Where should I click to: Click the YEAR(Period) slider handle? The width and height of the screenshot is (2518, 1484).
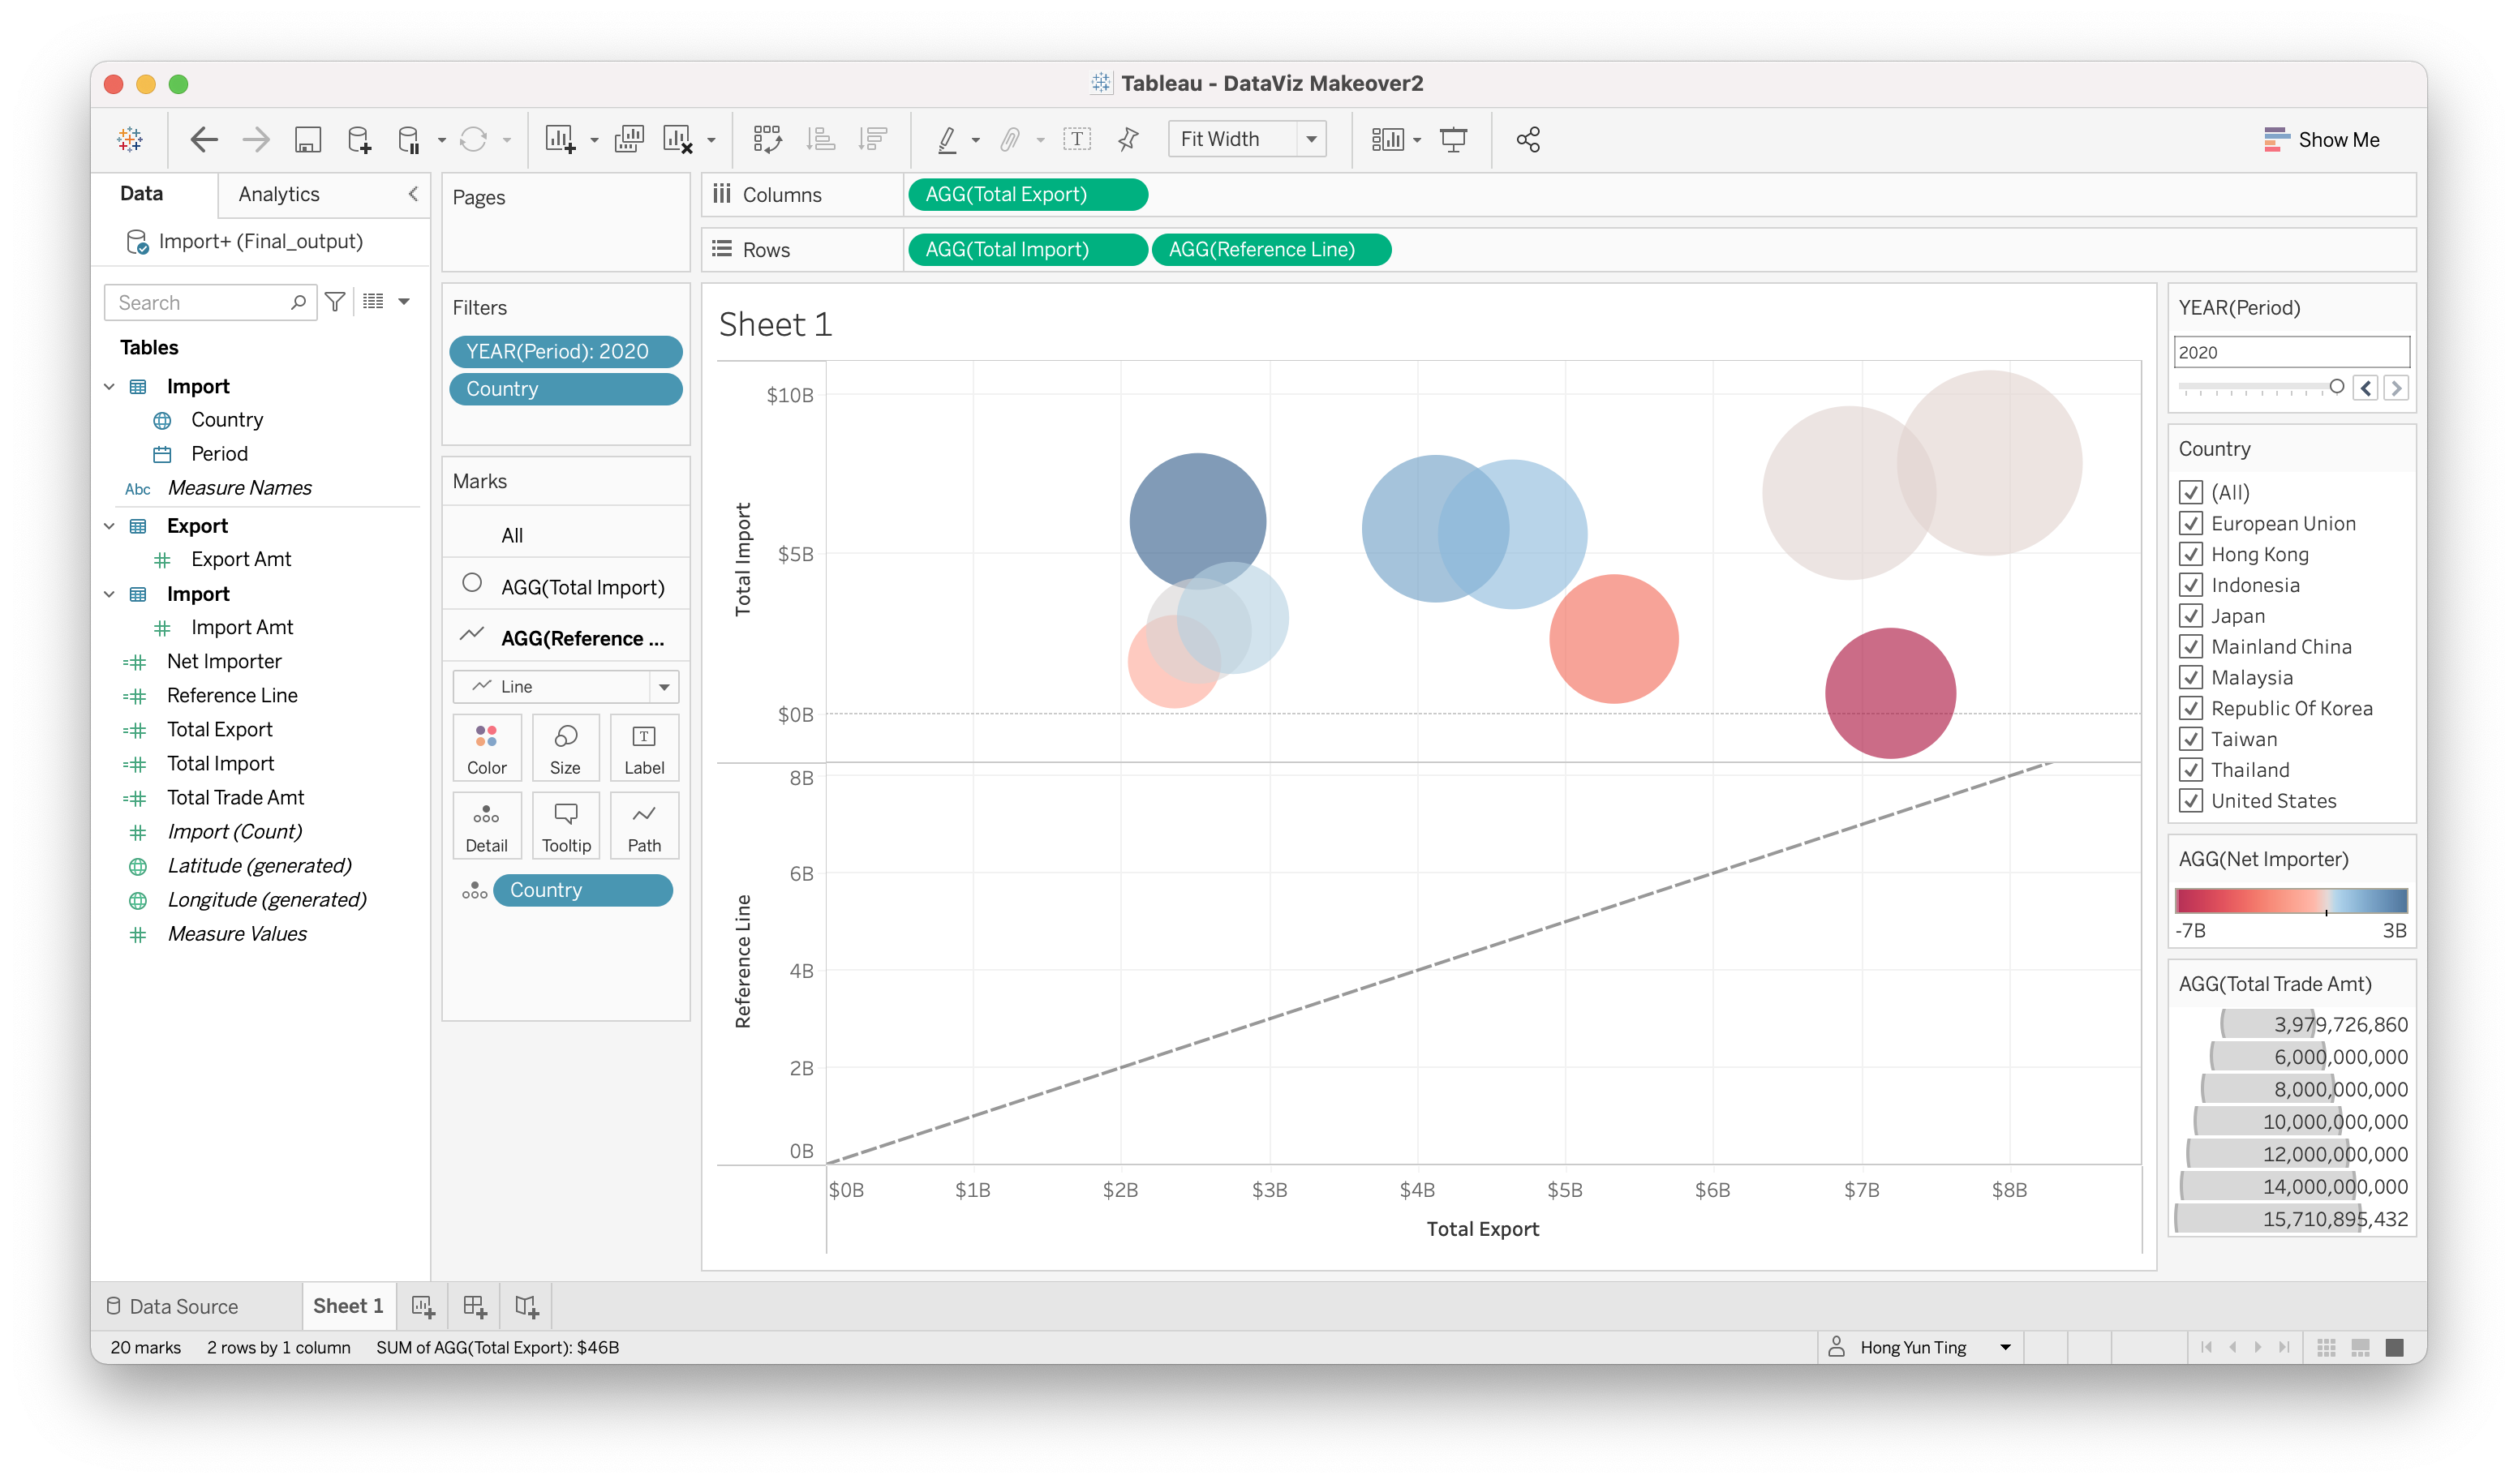pyautogui.click(x=2336, y=387)
